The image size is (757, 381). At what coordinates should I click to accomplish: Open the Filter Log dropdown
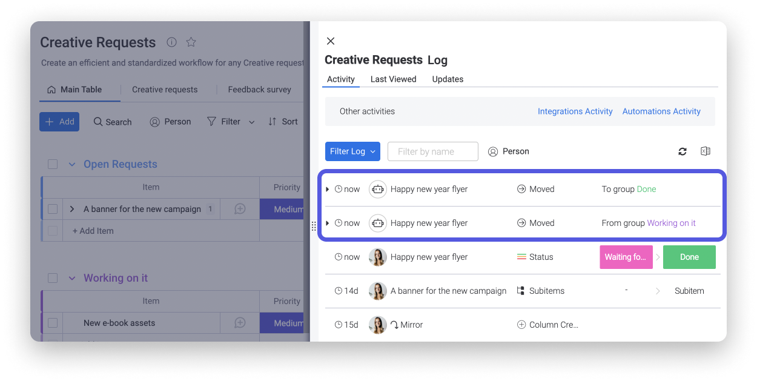352,151
